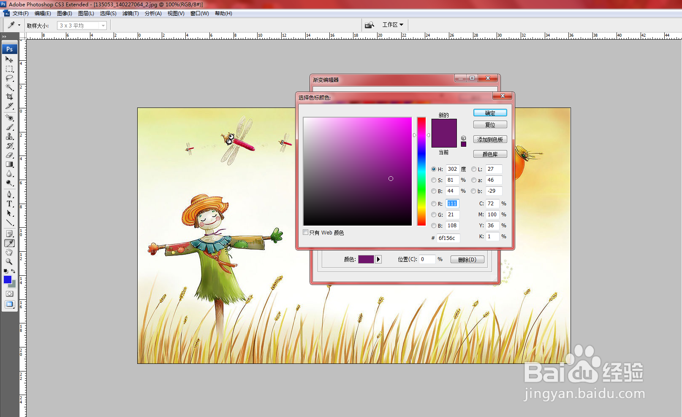The width and height of the screenshot is (682, 417).
Task: Select the Path Selection tool
Action: (x=9, y=213)
